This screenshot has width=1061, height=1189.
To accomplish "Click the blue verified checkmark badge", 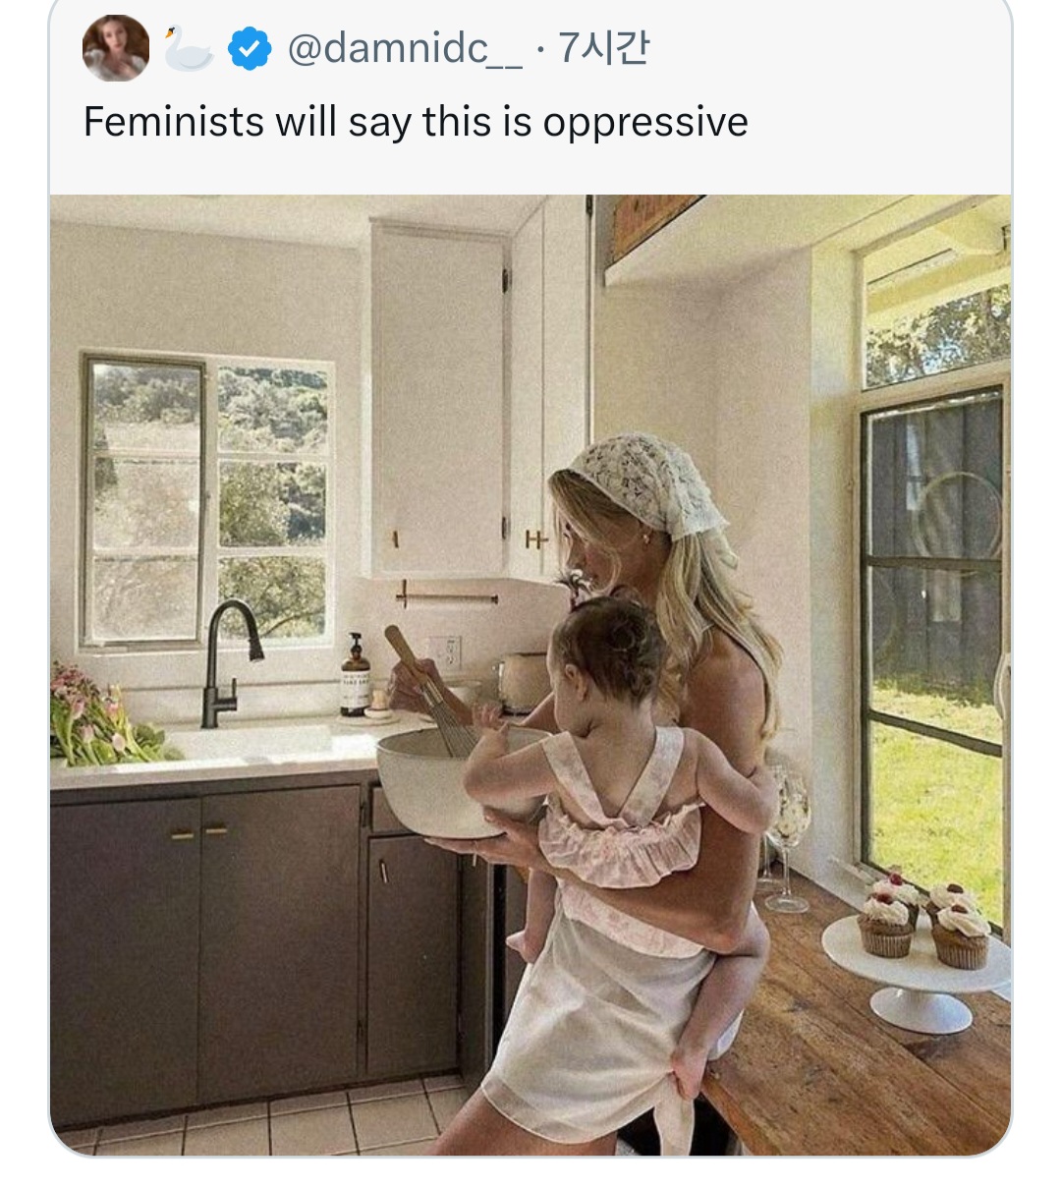I will pyautogui.click(x=250, y=49).
